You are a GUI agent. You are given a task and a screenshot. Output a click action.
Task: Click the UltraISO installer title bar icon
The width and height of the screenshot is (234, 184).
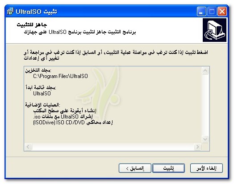[x=10, y=11]
